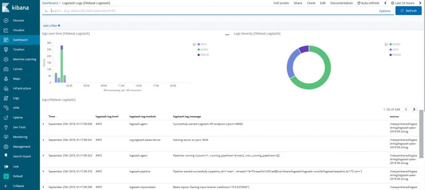The height and width of the screenshot is (190, 425).
Task: Click the source column header
Action: [394, 116]
